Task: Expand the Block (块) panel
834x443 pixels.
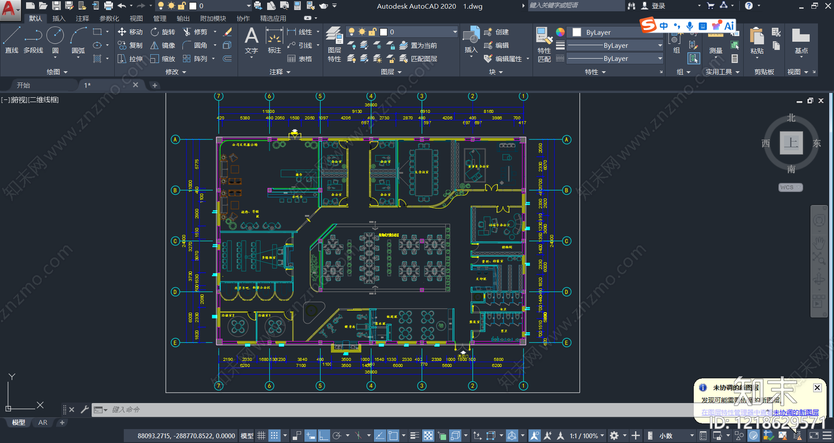Action: click(x=496, y=72)
